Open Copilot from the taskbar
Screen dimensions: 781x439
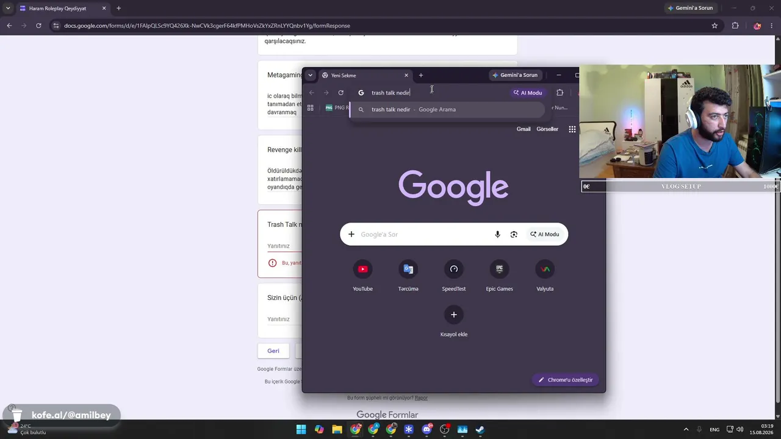pyautogui.click(x=319, y=429)
